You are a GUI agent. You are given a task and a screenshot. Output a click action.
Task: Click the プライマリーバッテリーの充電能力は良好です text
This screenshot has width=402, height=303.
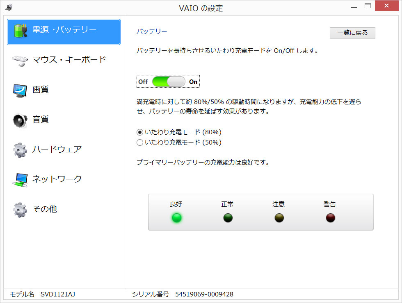pos(203,162)
